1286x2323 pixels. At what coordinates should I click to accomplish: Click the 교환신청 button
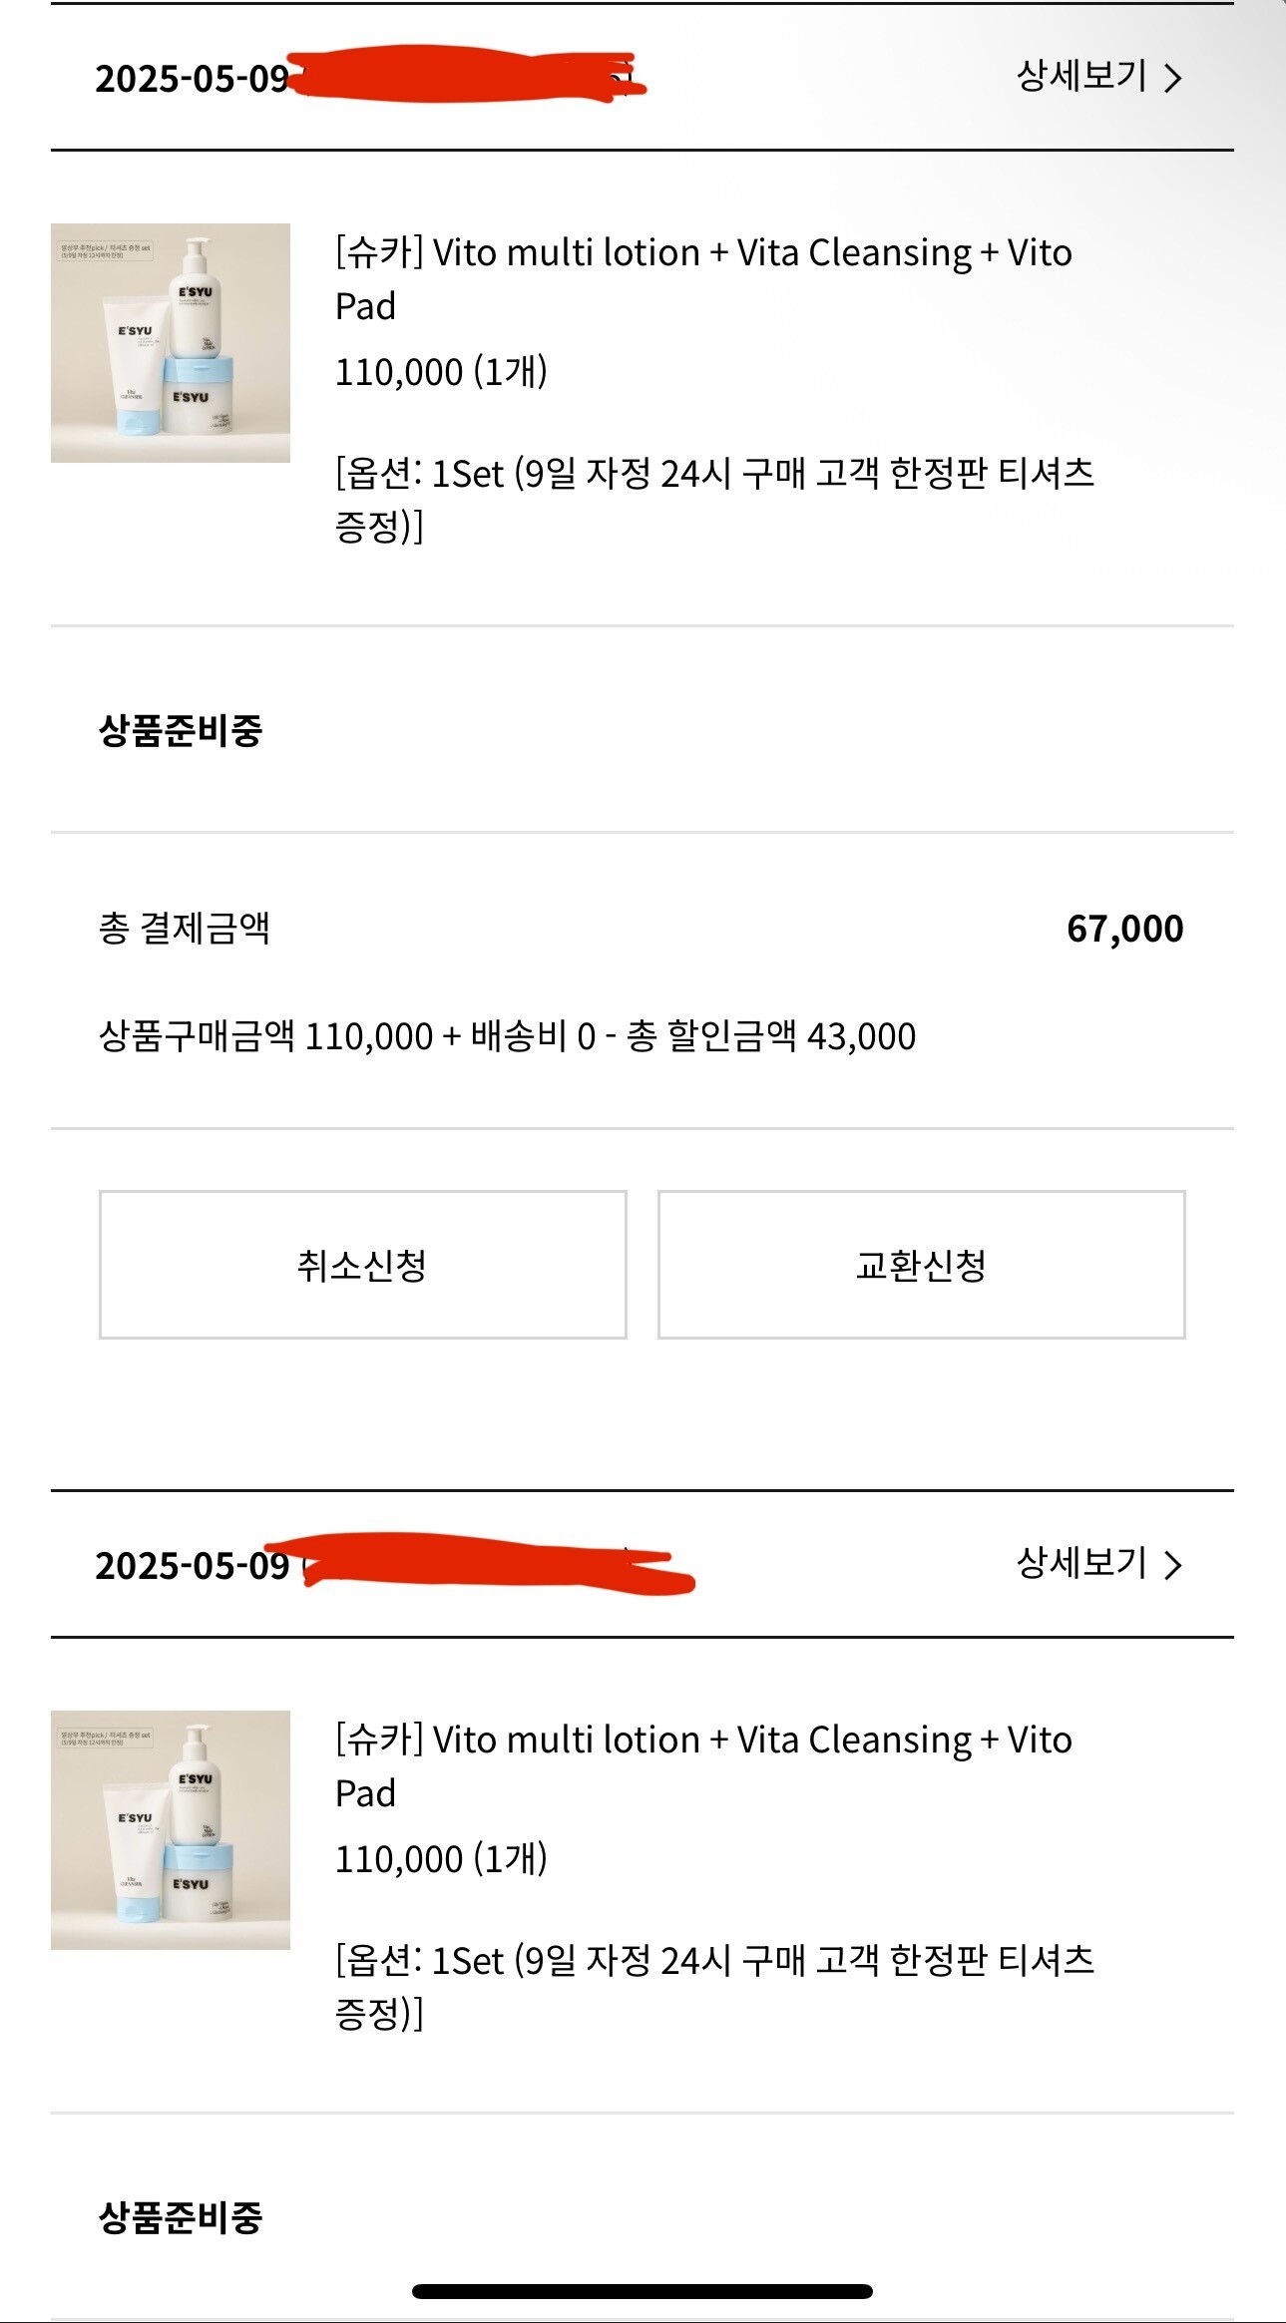[921, 1265]
